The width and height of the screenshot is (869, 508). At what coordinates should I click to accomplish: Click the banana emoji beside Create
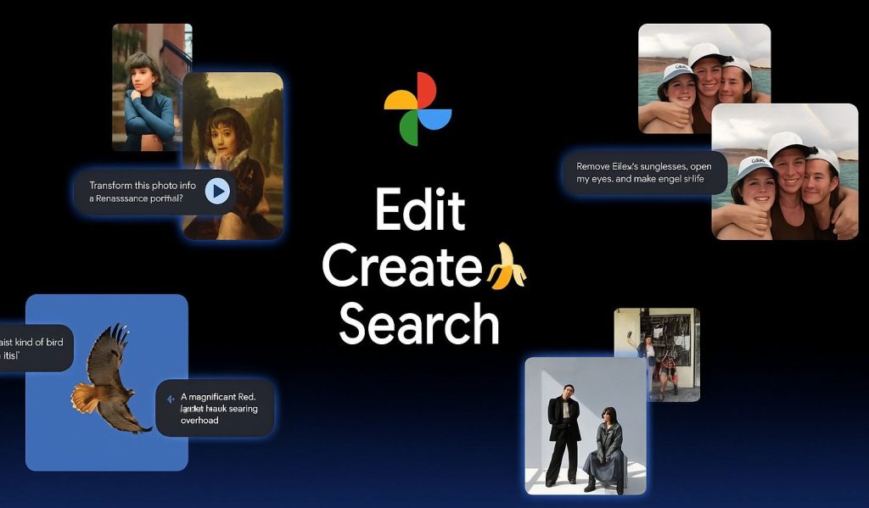click(506, 265)
